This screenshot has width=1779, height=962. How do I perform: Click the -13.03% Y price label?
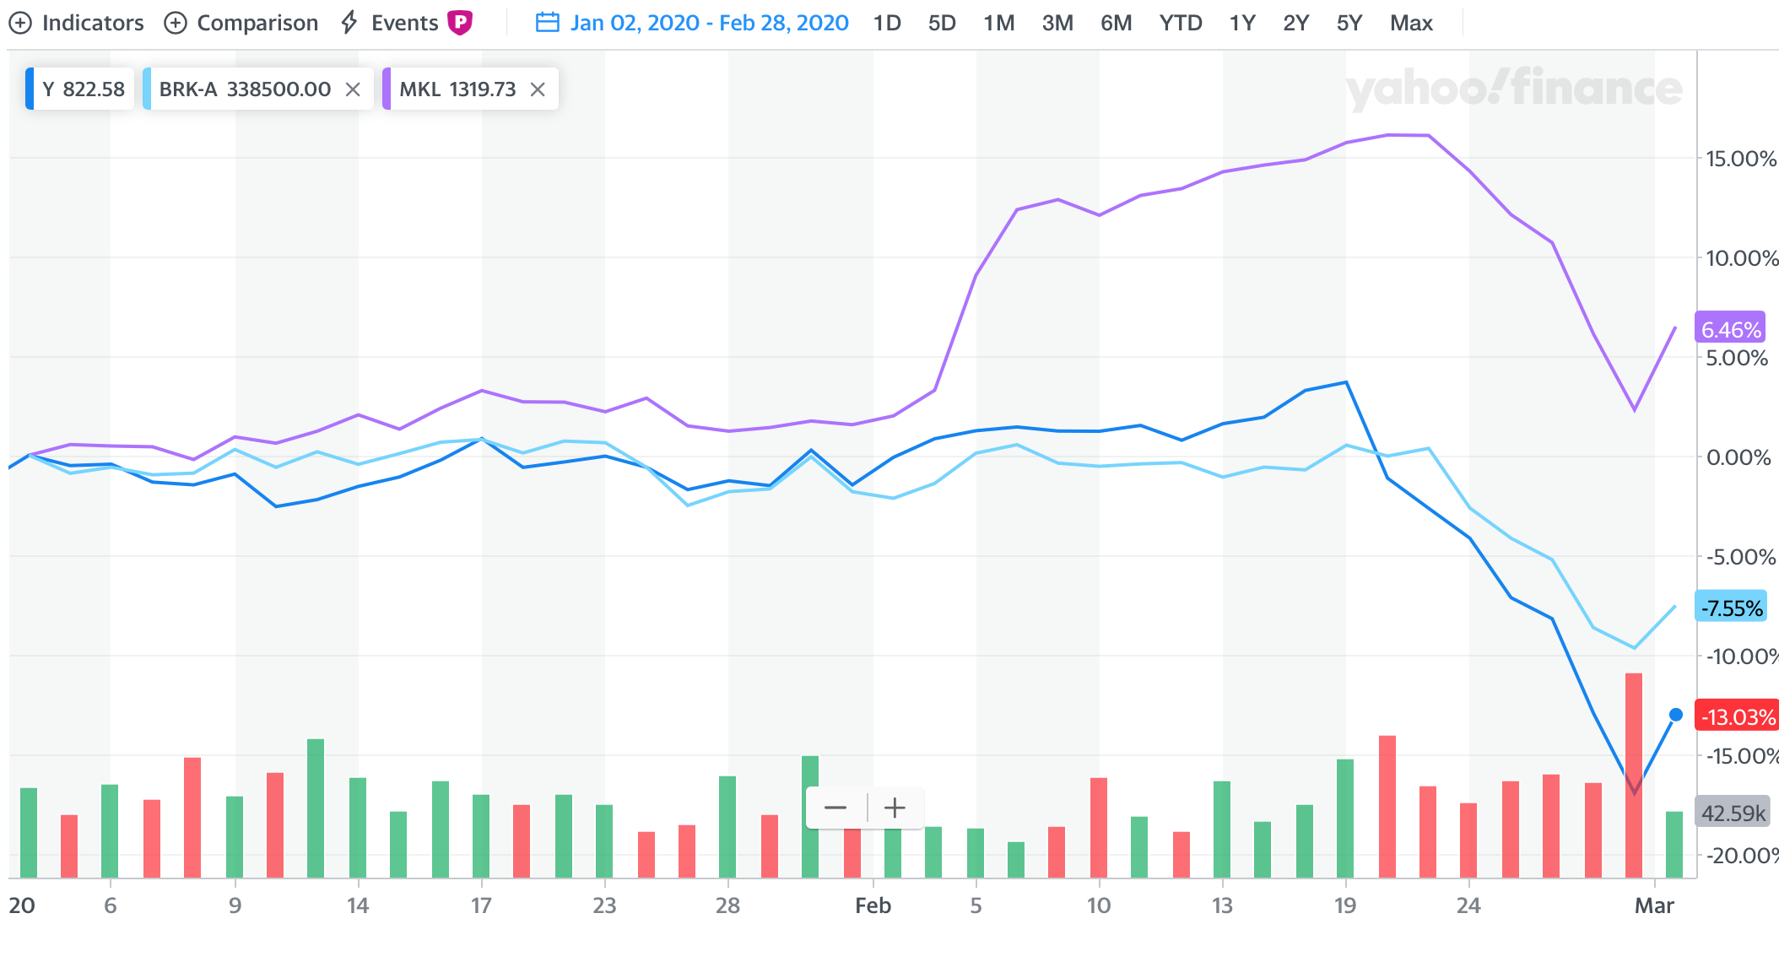(x=1737, y=716)
